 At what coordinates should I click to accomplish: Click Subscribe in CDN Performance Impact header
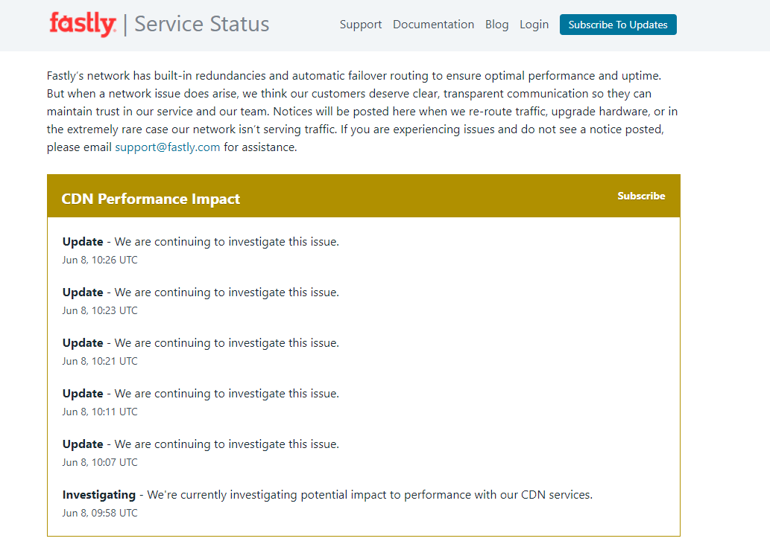tap(641, 196)
